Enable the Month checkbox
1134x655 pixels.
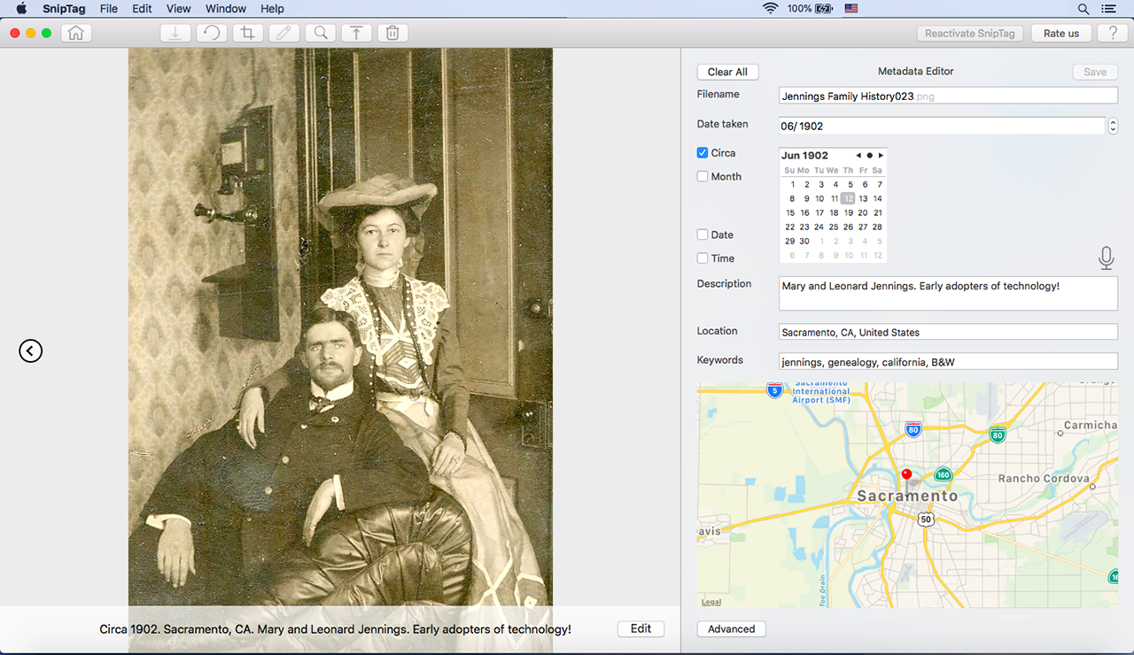point(703,176)
